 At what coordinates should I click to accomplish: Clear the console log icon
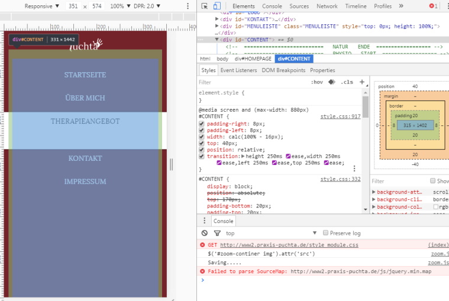tap(205, 233)
